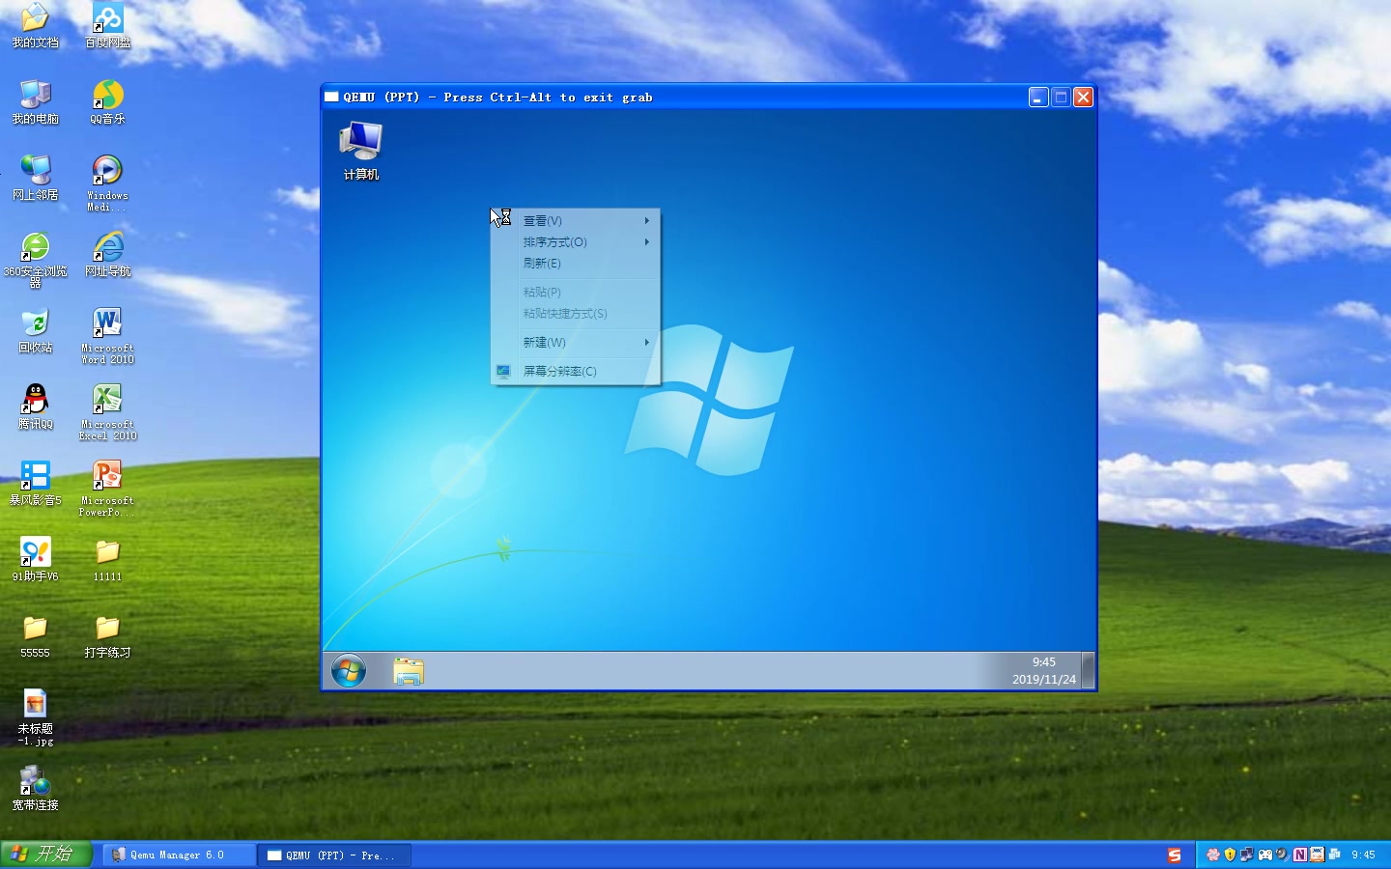Image resolution: width=1391 pixels, height=869 pixels.
Task: Select the 暴风影音5 desktop icon
Action: (x=35, y=484)
